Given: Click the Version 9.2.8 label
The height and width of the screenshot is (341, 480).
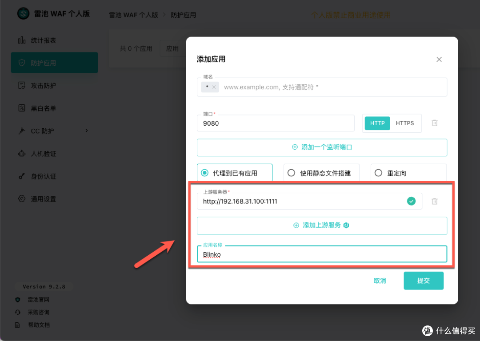Looking at the screenshot, I should point(44,286).
